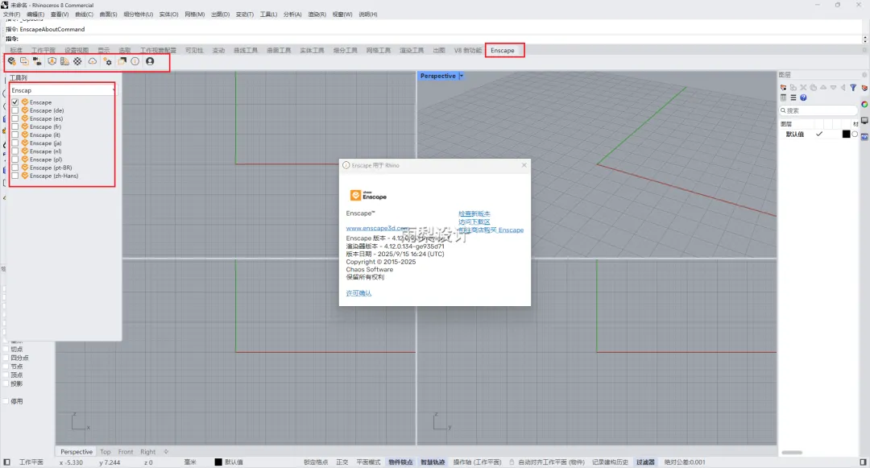Toggle 锁定格点 in status bar

click(x=316, y=462)
